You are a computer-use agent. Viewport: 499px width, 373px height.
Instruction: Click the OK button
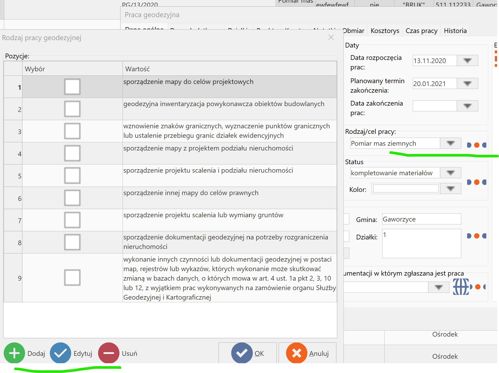(248, 353)
